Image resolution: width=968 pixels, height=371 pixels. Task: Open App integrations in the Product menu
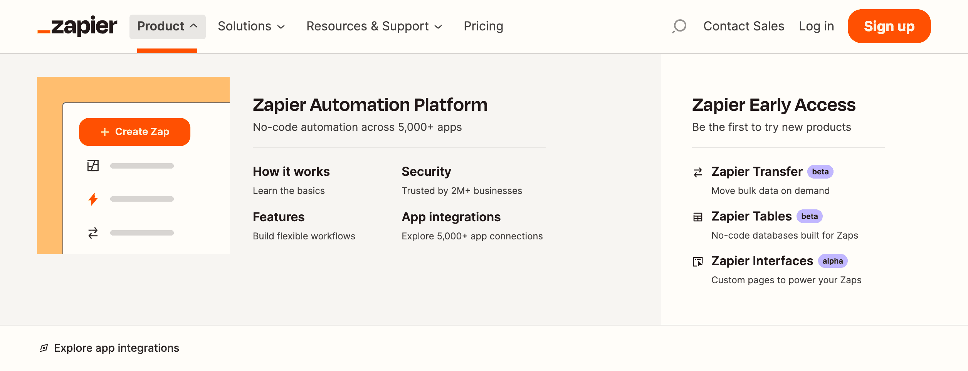coord(451,217)
